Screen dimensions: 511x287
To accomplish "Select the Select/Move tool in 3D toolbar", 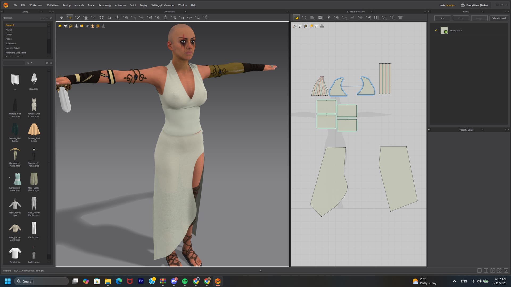I will [x=70, y=18].
